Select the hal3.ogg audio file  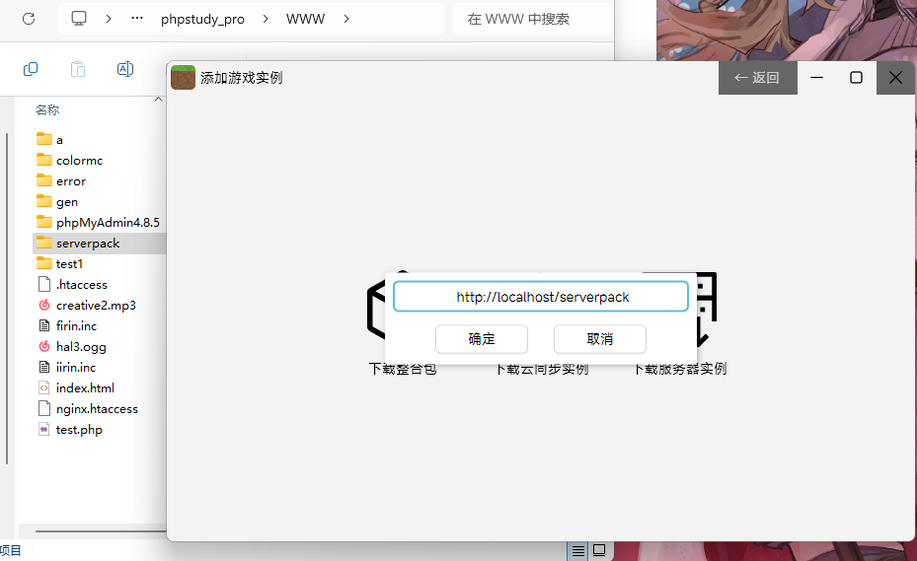tap(80, 347)
